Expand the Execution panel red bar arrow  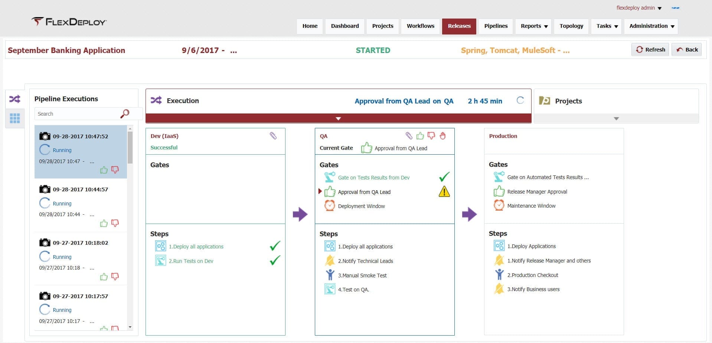click(338, 118)
